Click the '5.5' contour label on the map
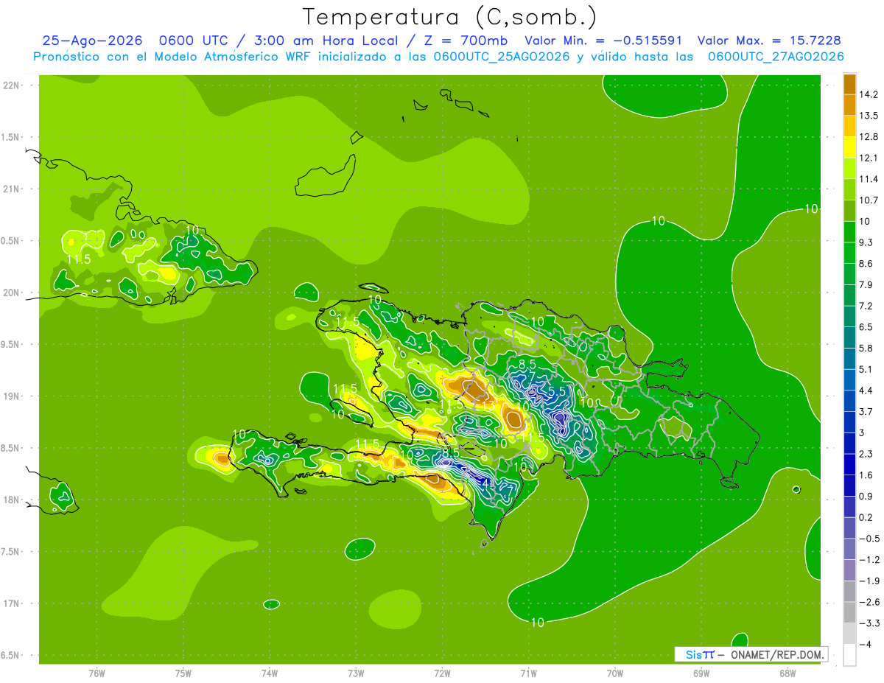Screen dimensions: 884x683 pyautogui.click(x=558, y=391)
